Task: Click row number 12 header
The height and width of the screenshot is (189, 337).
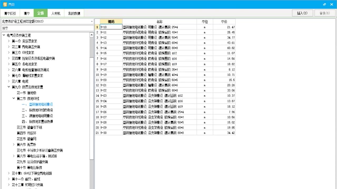Action: tap(97, 85)
